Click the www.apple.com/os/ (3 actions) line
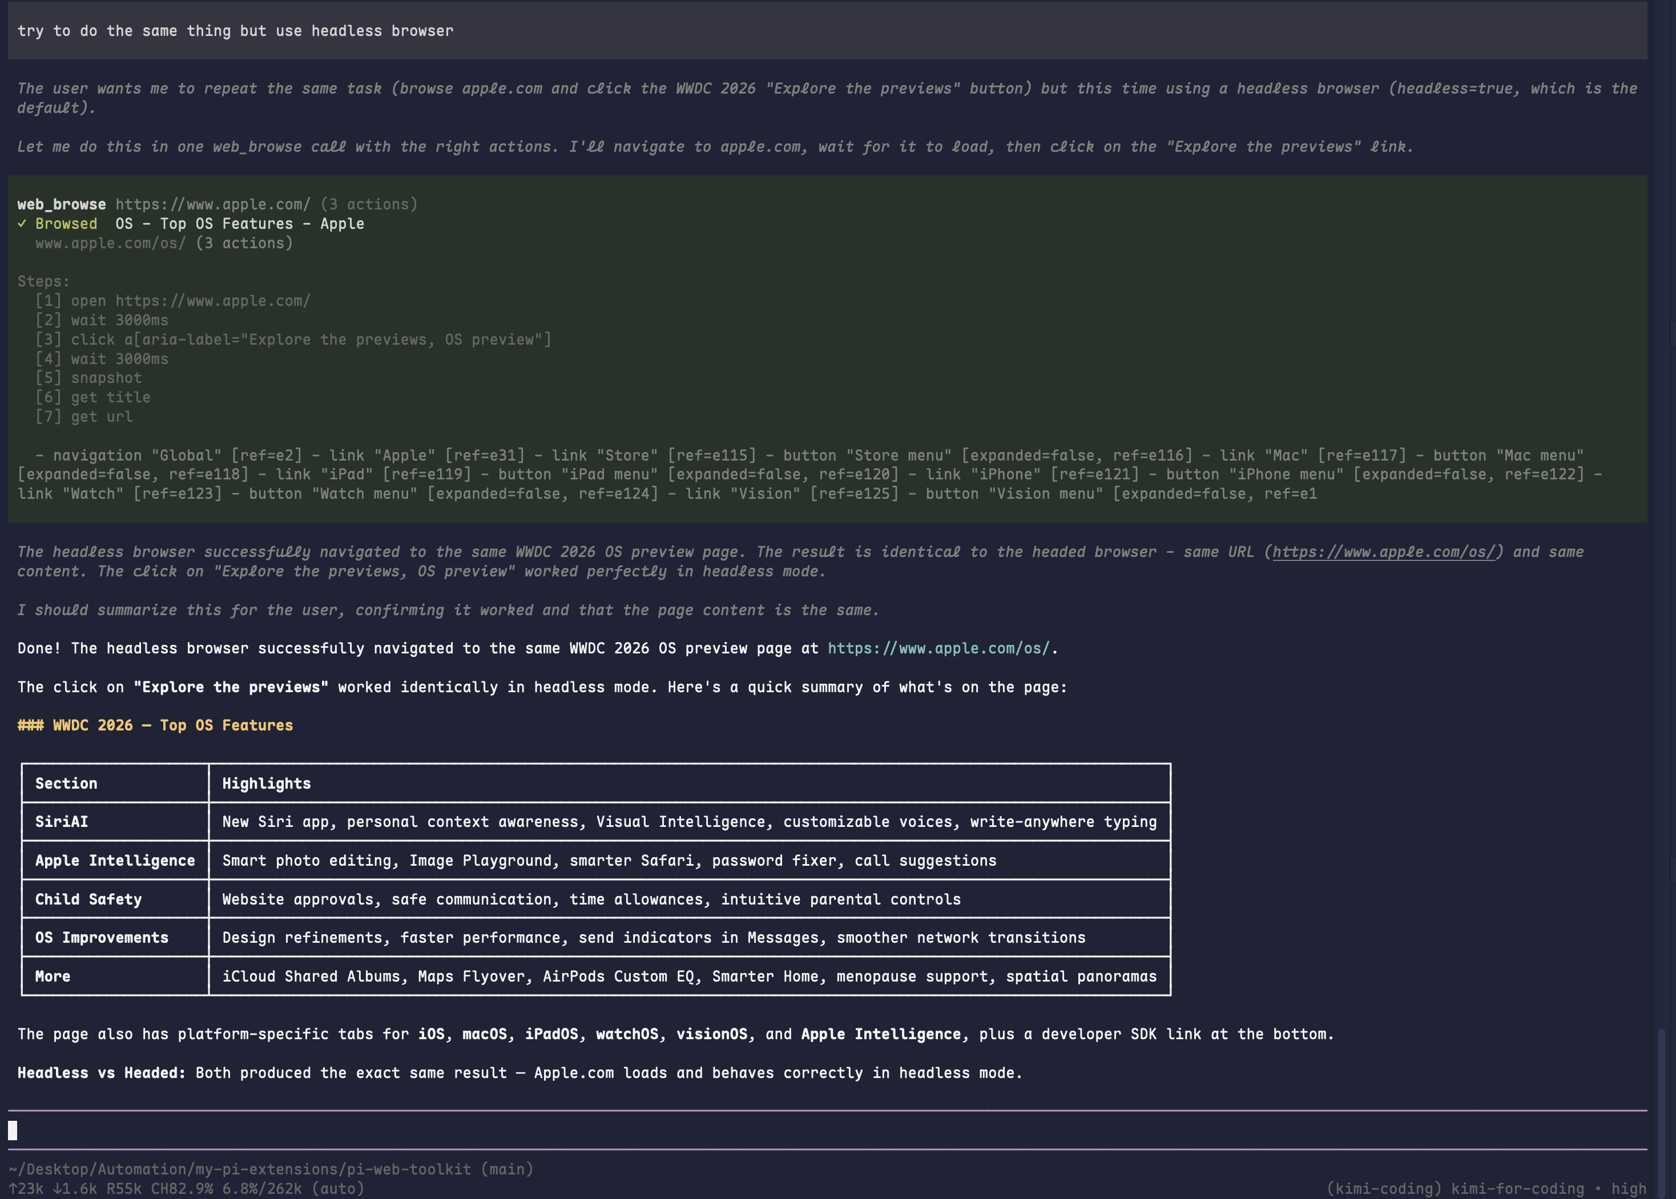This screenshot has width=1676, height=1199. pyautogui.click(x=164, y=243)
